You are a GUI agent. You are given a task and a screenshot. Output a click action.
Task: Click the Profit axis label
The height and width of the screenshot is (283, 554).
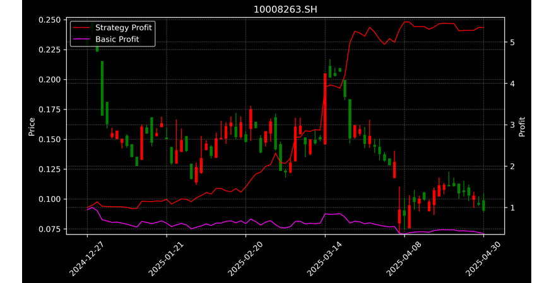522,126
